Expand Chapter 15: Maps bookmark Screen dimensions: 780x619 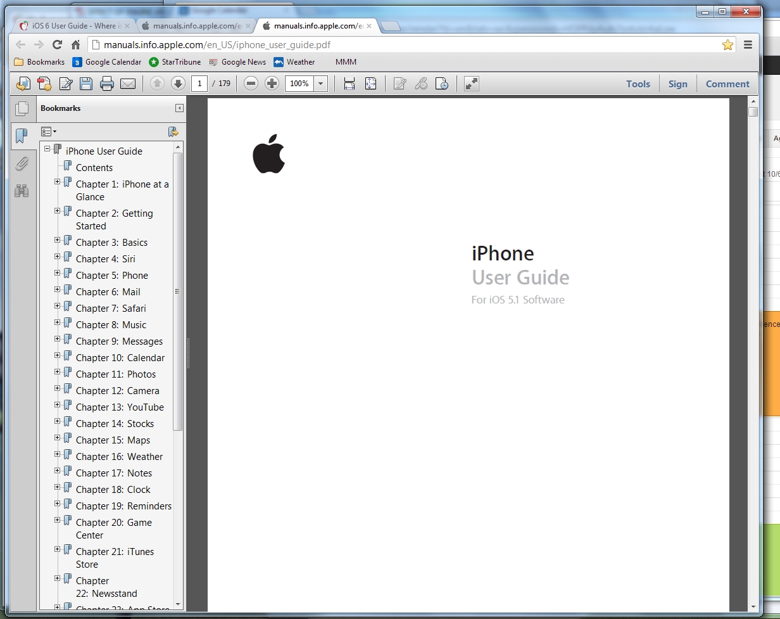coord(57,438)
